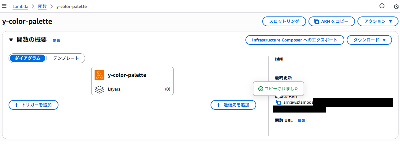
Task: Navigate to 関数 breadcrumb
Action: [x=42, y=6]
